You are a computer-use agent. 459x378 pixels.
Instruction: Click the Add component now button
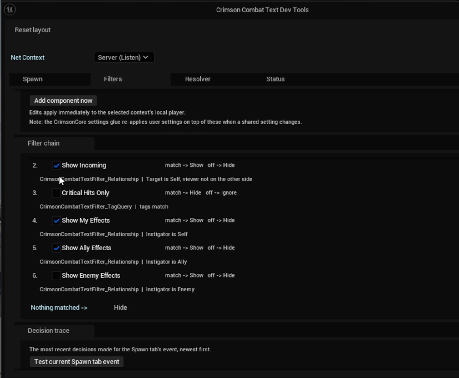click(x=63, y=101)
